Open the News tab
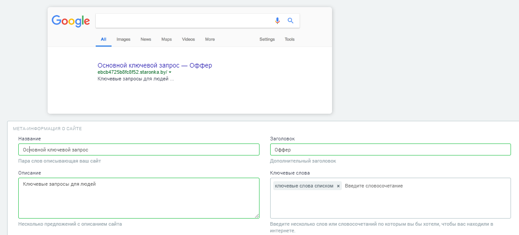 point(146,40)
